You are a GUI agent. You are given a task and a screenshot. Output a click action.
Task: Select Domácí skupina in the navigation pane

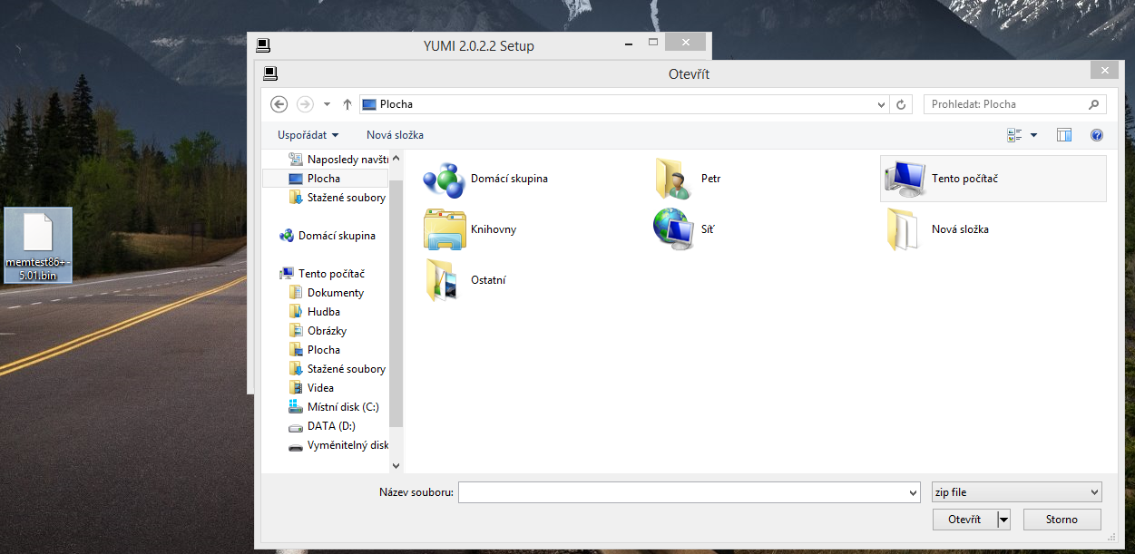328,236
